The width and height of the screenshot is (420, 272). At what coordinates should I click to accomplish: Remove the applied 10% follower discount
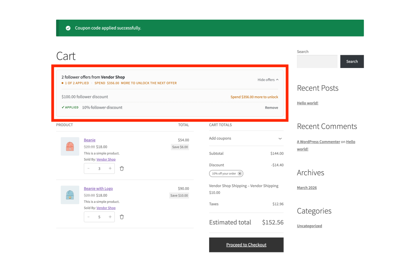(x=272, y=107)
